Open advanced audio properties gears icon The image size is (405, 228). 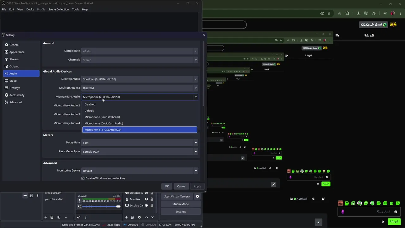[79, 217]
